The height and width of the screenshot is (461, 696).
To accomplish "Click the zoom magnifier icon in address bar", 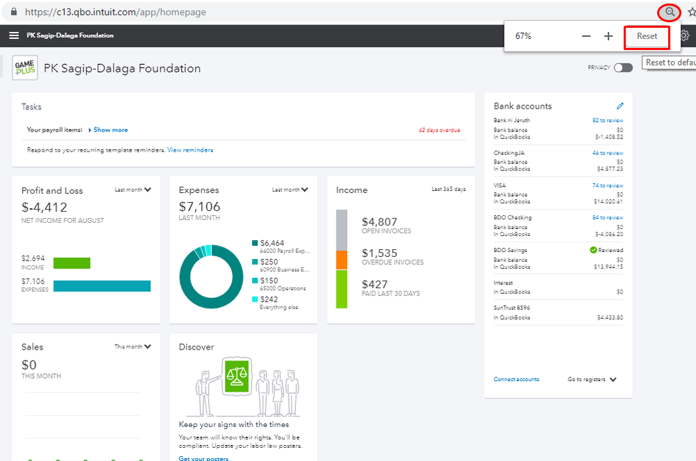I will coord(670,13).
